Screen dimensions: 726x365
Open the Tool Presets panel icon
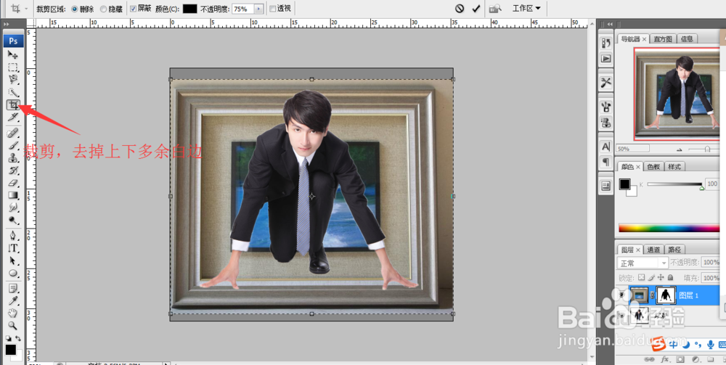coord(605,83)
